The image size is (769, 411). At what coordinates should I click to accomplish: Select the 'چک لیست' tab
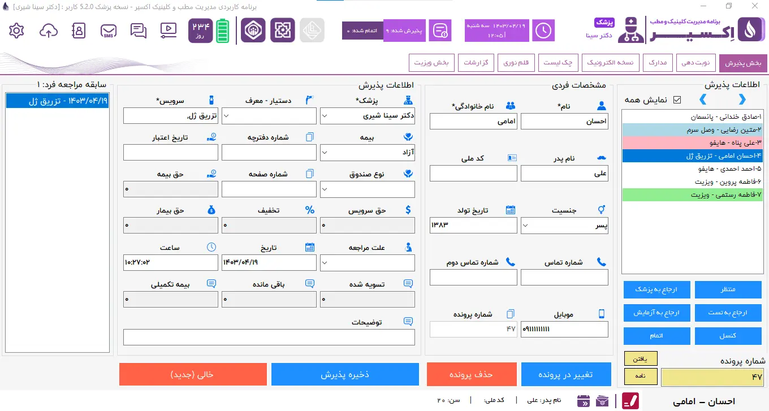558,63
